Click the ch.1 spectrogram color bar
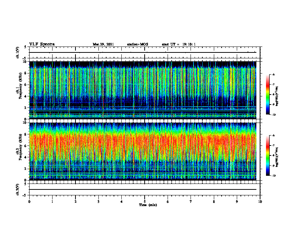Viewport: 293px width, 226px height. tap(267, 95)
